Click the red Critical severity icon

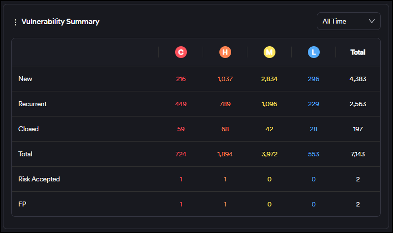181,52
